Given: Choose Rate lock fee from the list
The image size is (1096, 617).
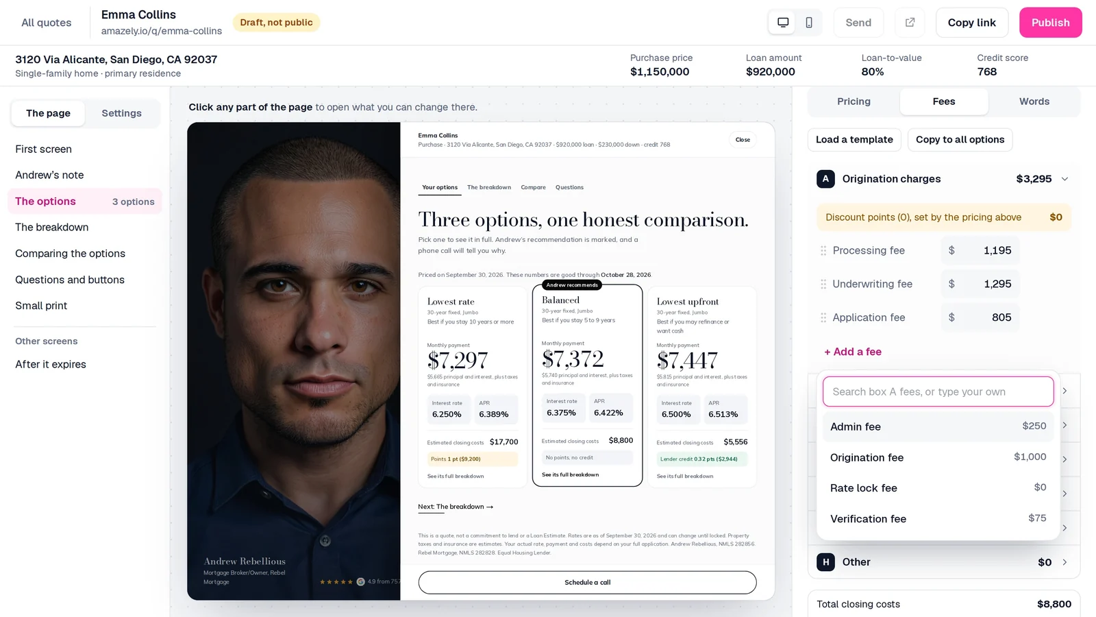Looking at the screenshot, I should click(938, 488).
